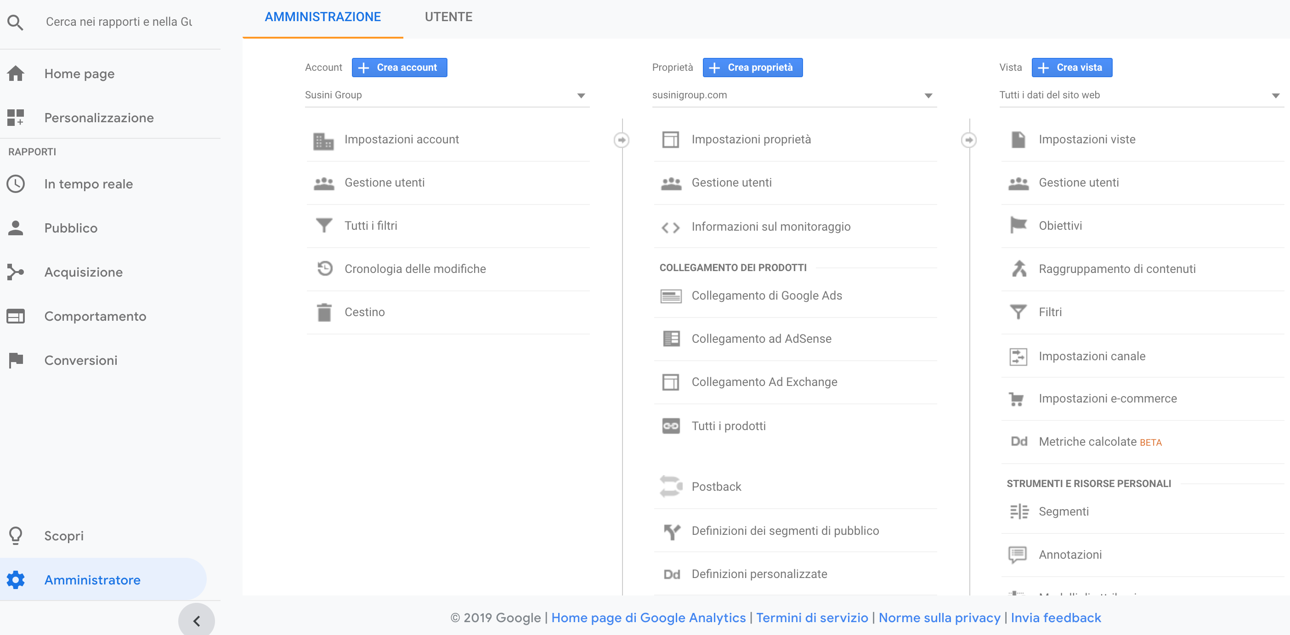Switch to the UTENTE tab
The height and width of the screenshot is (635, 1290).
click(448, 17)
